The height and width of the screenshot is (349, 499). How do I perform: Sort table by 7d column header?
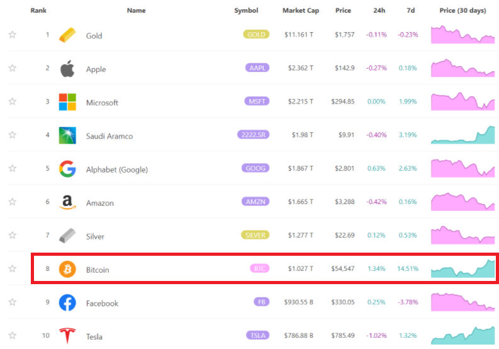click(410, 11)
